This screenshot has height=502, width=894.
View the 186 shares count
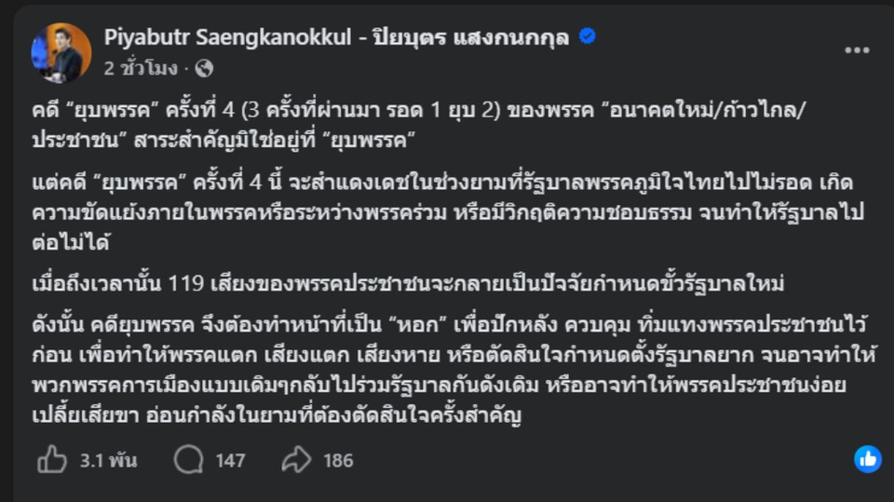(x=338, y=460)
